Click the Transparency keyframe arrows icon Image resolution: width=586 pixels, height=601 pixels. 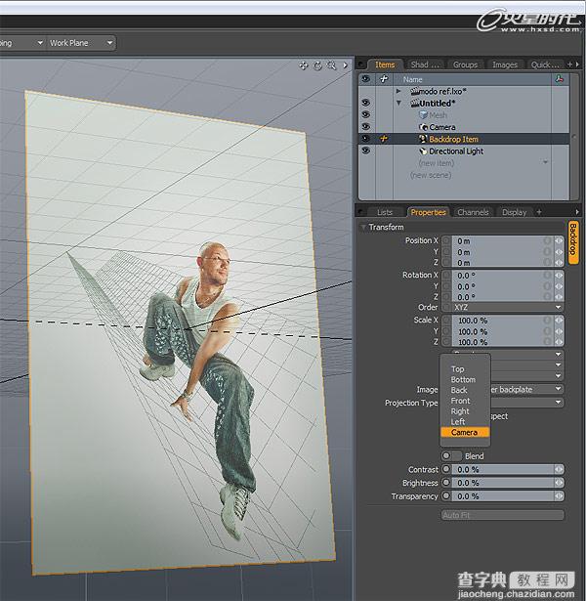coord(560,496)
